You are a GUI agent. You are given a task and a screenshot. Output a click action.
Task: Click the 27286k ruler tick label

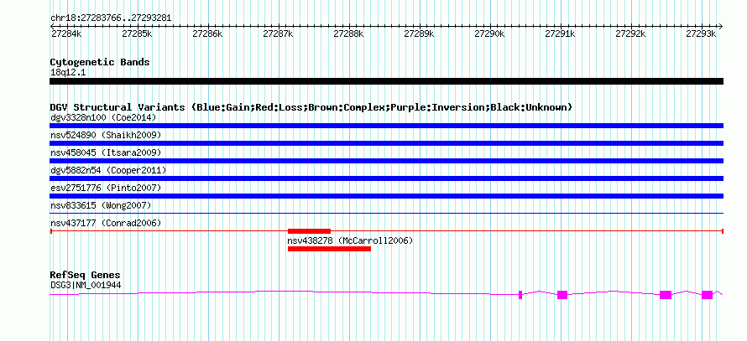click(207, 34)
